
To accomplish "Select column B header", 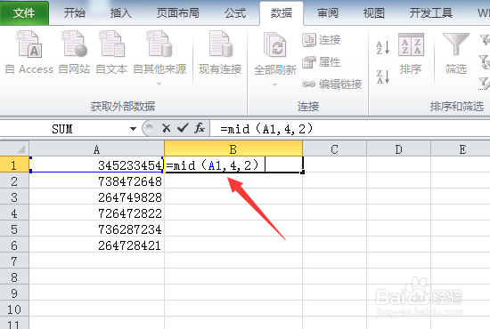I will click(x=233, y=149).
